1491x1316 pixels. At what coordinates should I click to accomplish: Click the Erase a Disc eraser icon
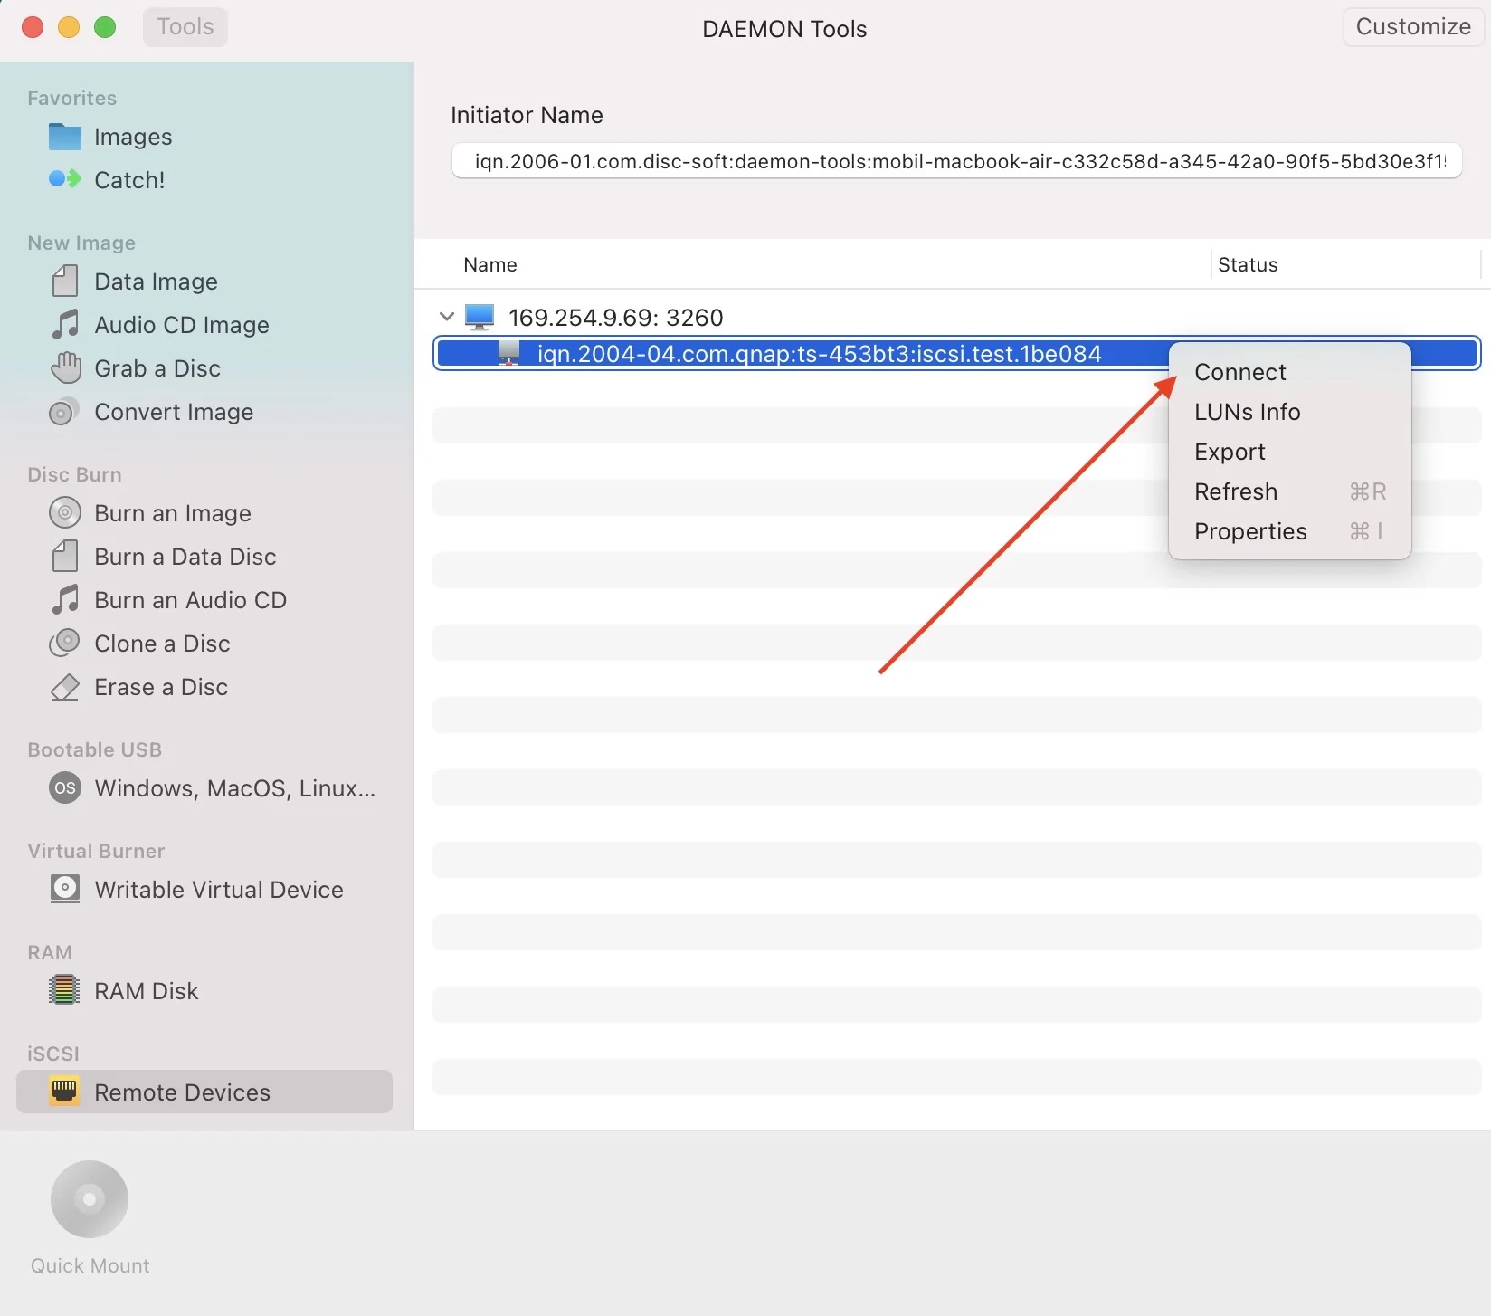click(64, 688)
